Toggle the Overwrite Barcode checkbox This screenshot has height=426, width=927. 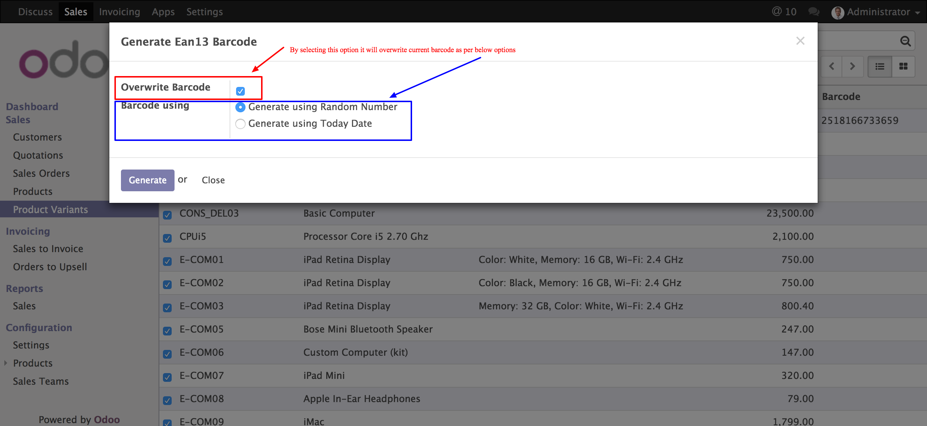[x=240, y=91]
